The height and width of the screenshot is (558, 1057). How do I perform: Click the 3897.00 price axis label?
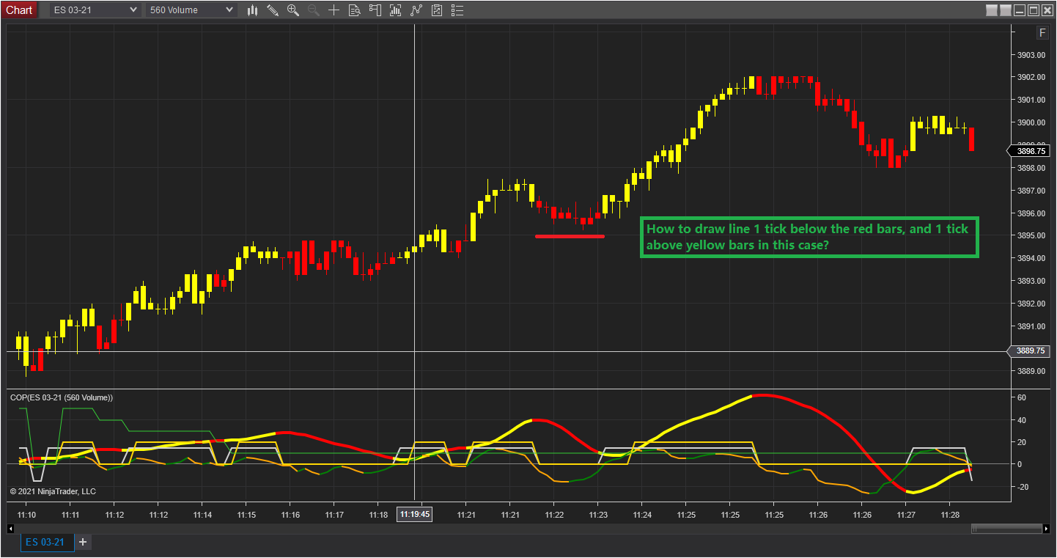[1030, 191]
